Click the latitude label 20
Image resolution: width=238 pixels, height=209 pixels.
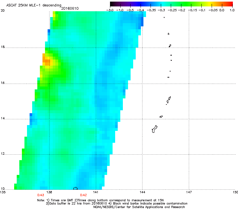coord(3,11)
